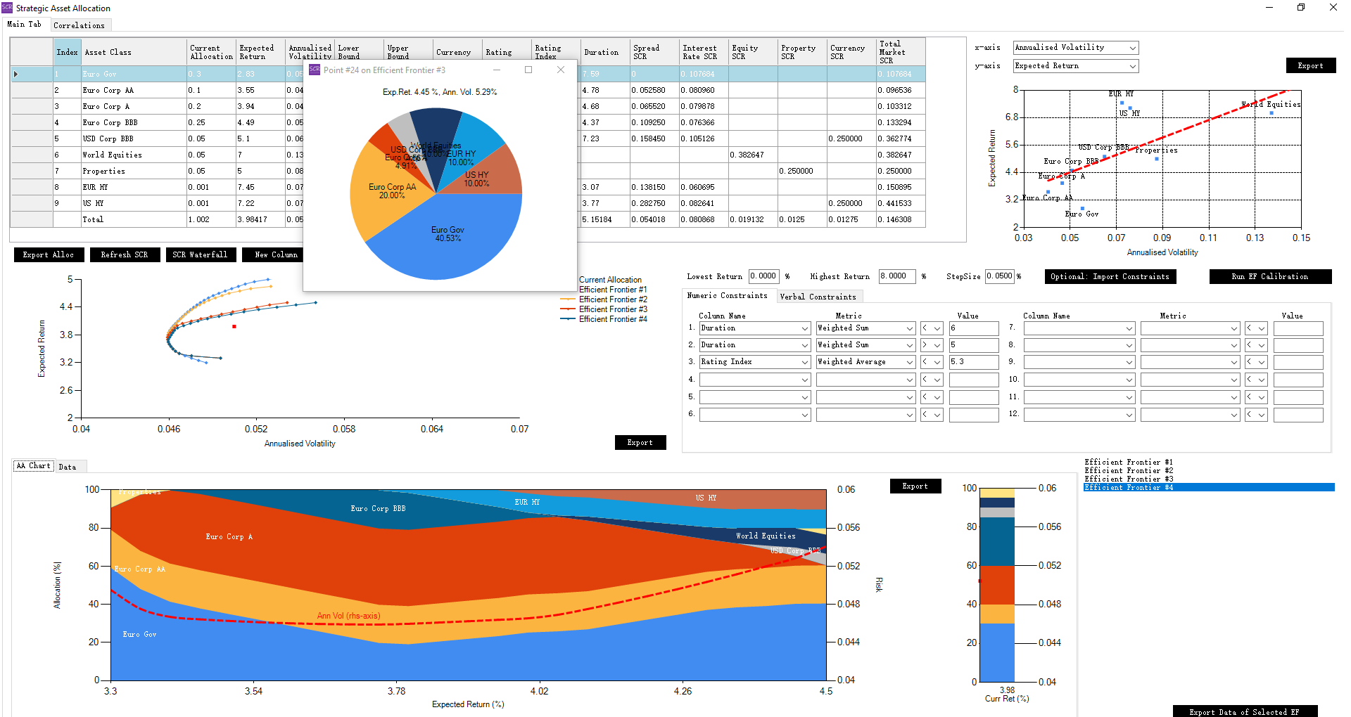This screenshot has width=1351, height=717.
Task: Minimize the Point #24 popup window
Action: pos(497,70)
